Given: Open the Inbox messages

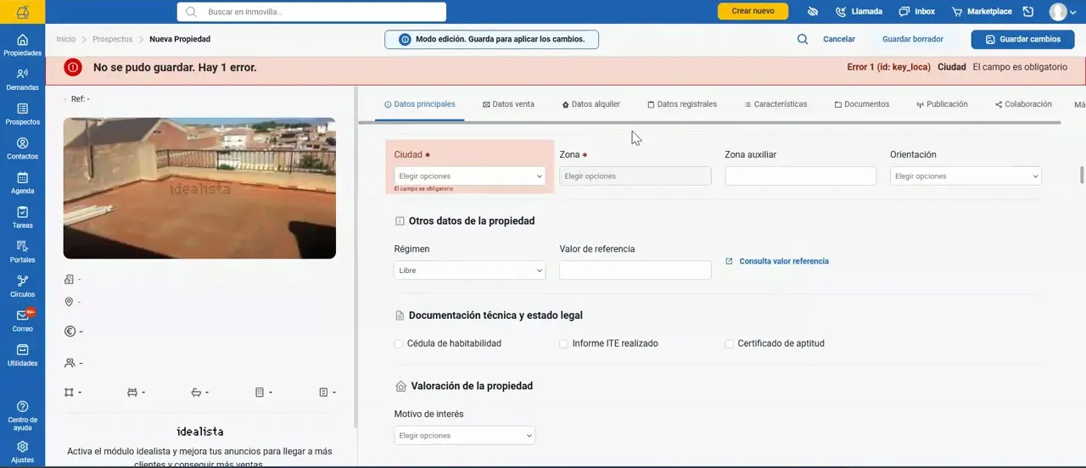Looking at the screenshot, I should tap(916, 12).
